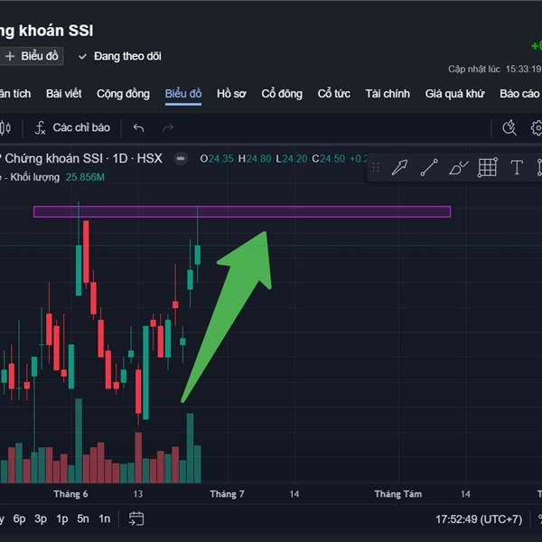This screenshot has height=542, width=542.
Task: Toggle the symbol legend collapse dot
Action: point(181,159)
